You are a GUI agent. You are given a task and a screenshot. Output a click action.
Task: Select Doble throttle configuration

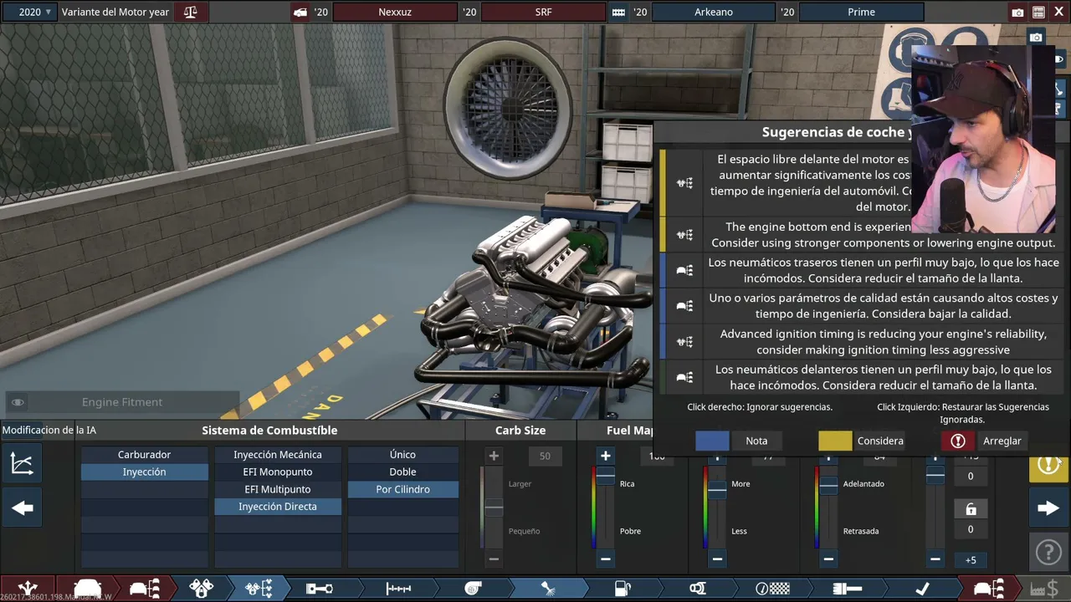pyautogui.click(x=402, y=472)
